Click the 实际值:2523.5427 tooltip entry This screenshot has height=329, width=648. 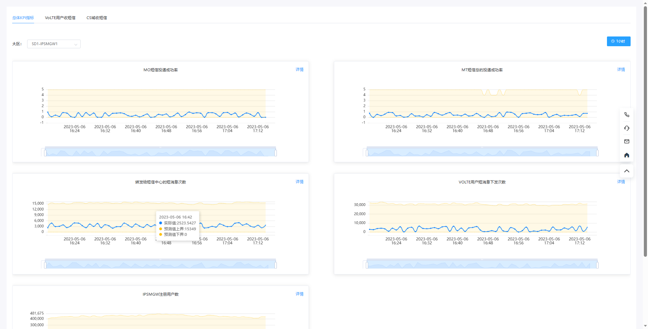177,223
